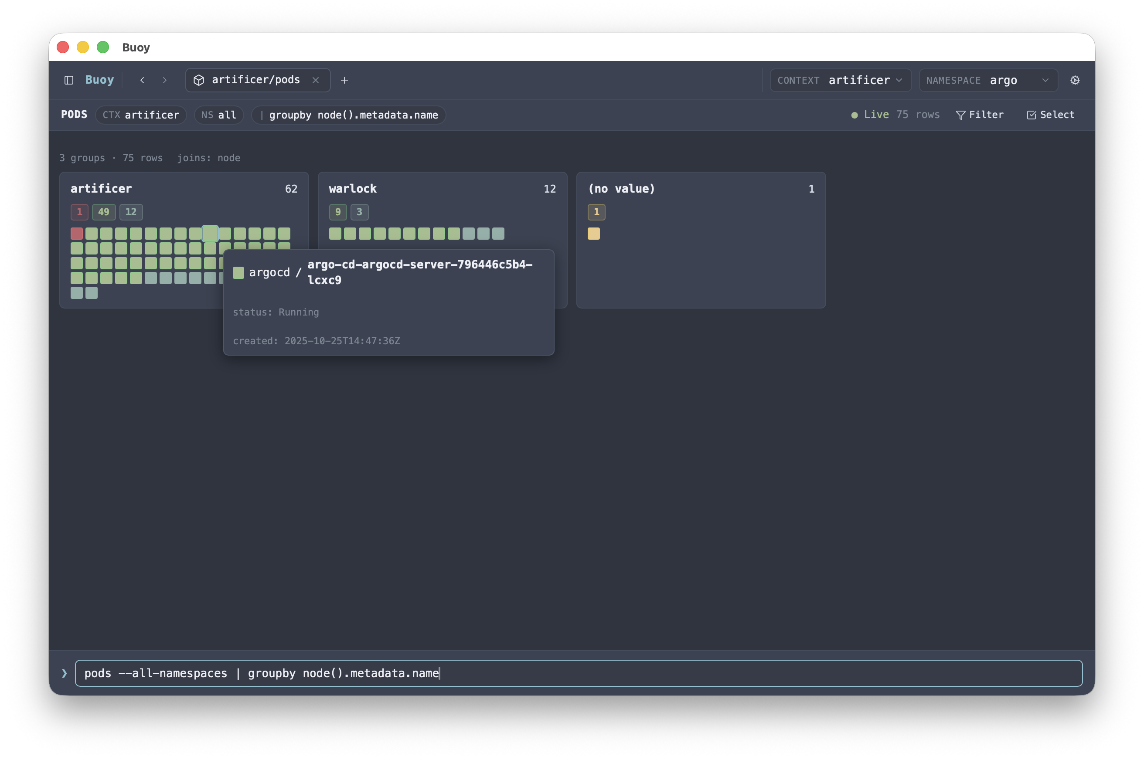Click the pod name argo-cd-argocd-server in tooltip
This screenshot has width=1144, height=760.
pos(420,272)
